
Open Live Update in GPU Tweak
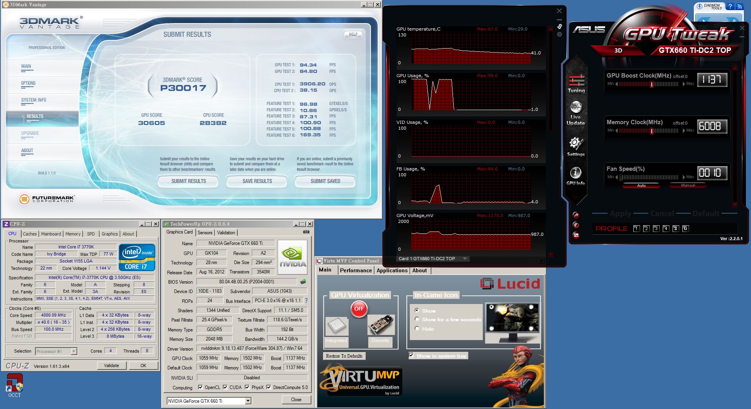pos(576,113)
